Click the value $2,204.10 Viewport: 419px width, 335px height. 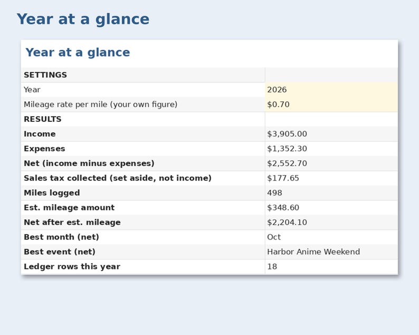(287, 222)
